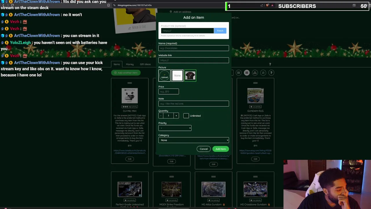Viewport: 371px width, 209px height.
Task: Grab the Perfect Grade Unleashed drag handle
Action: click(130, 177)
